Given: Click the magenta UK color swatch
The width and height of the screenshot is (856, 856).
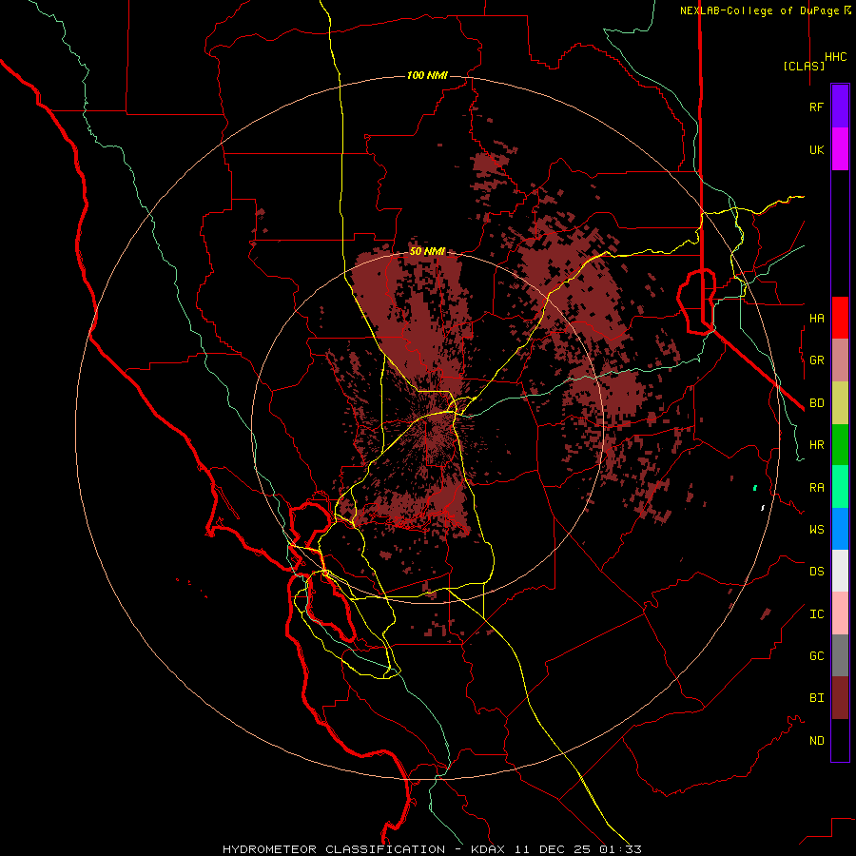Looking at the screenshot, I should click(840, 149).
